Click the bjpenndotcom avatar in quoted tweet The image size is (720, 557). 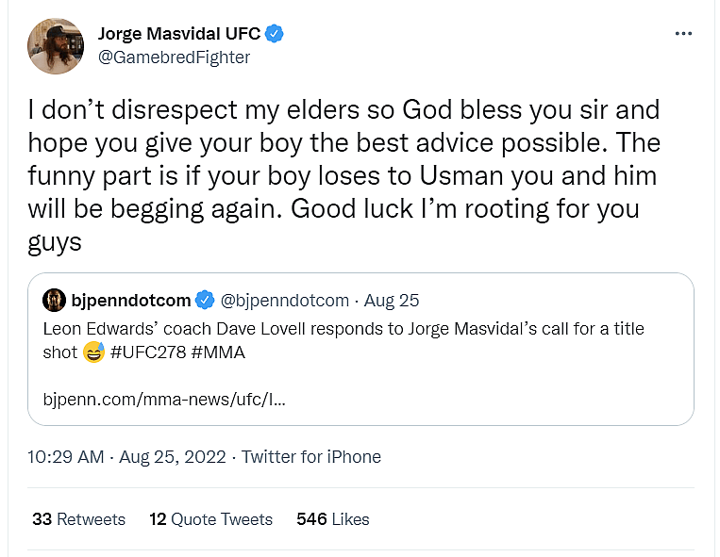54,301
